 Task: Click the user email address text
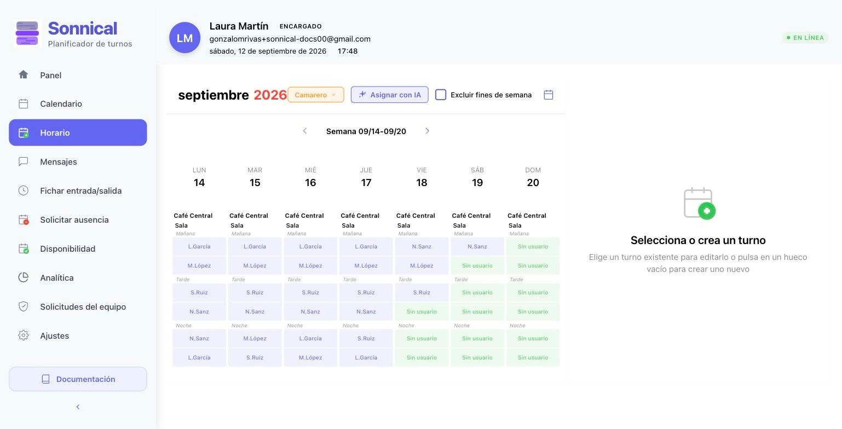coord(290,39)
